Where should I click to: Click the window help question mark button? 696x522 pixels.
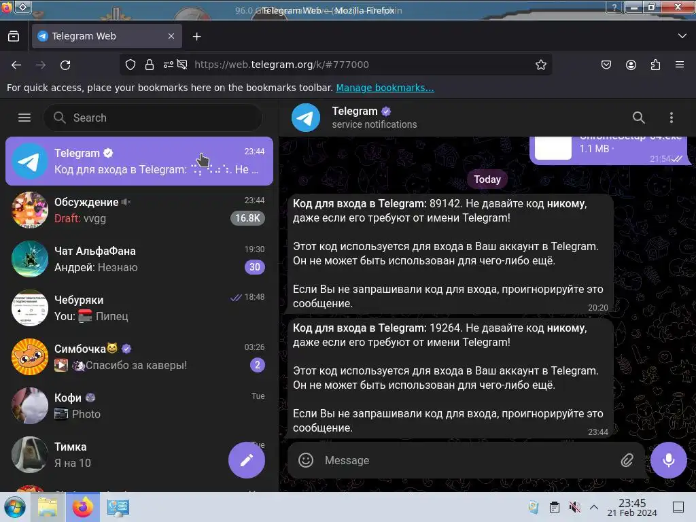614,7
